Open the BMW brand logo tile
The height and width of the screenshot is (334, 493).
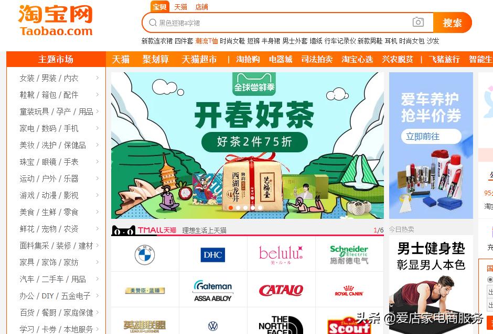pos(145,254)
